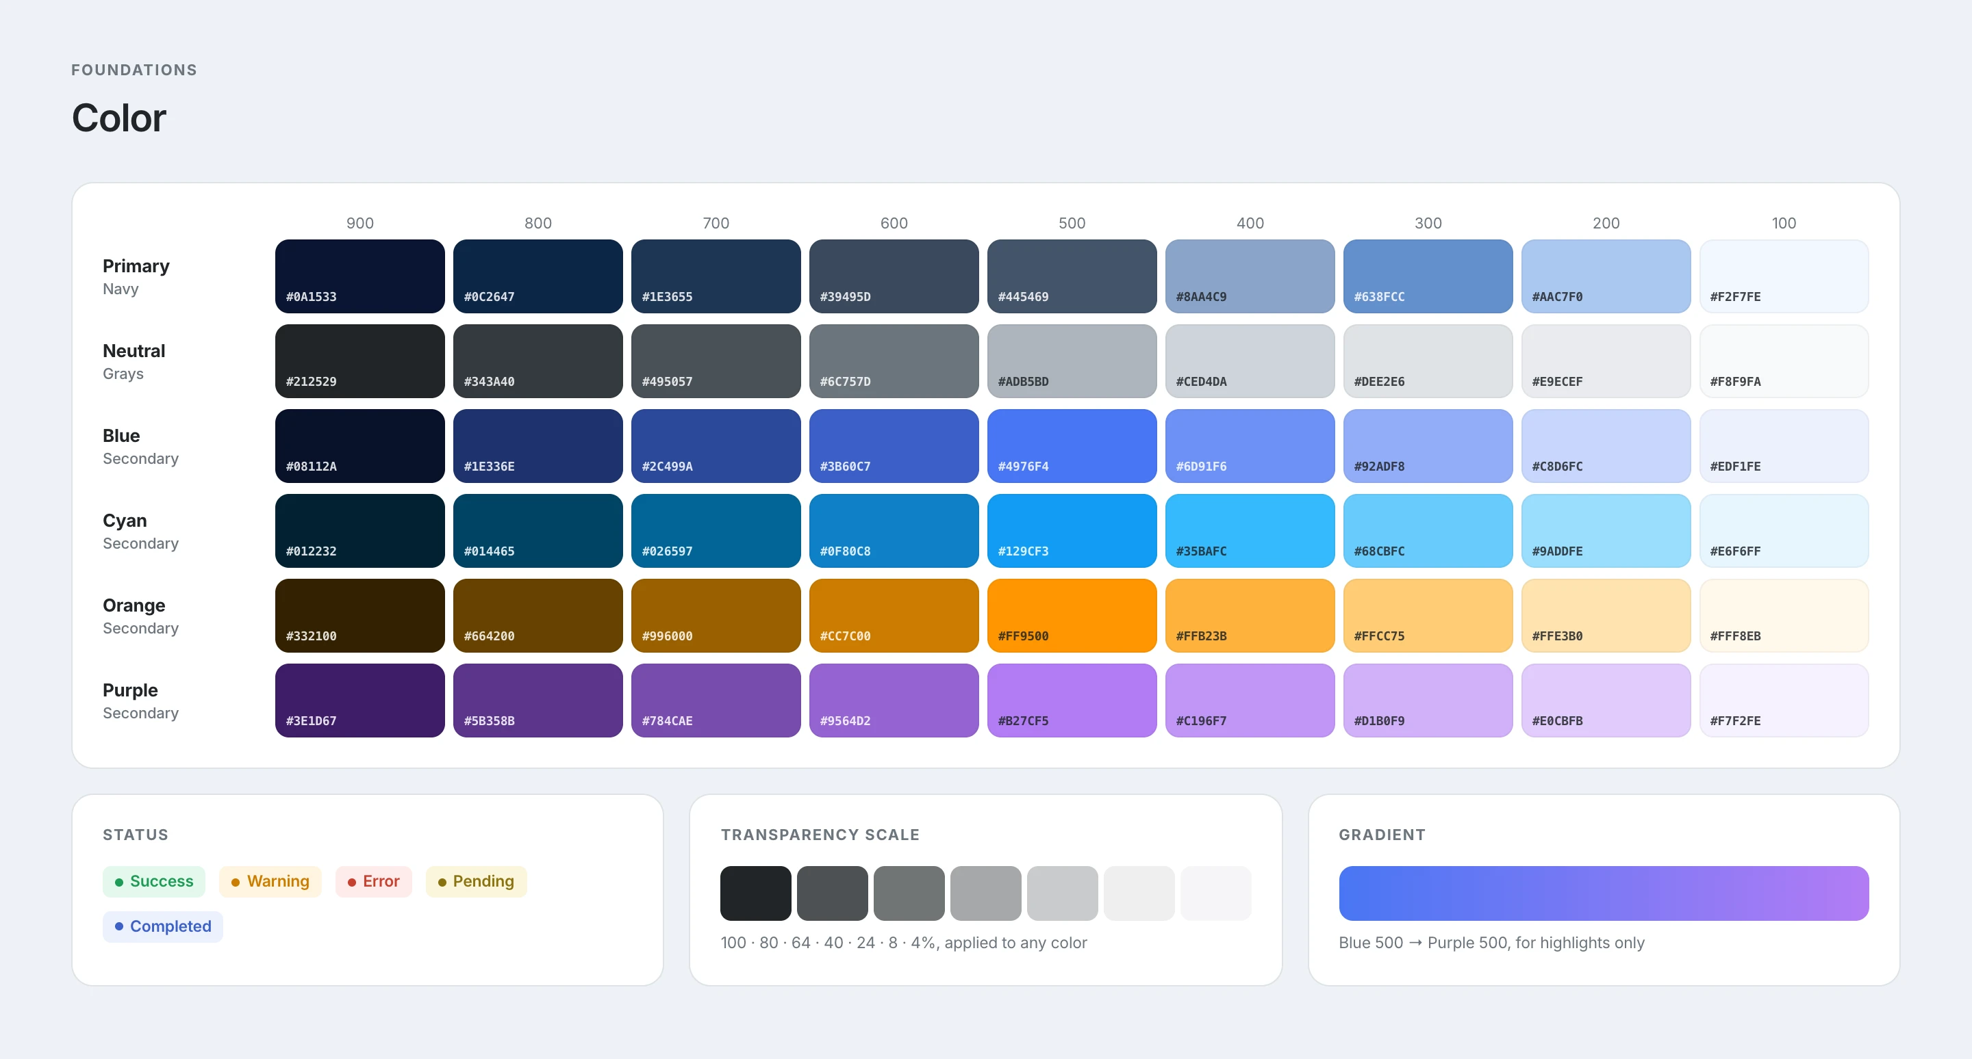Screen dimensions: 1972x1059
Task: Choose the #343A40 gray swatch
Action: click(x=538, y=361)
